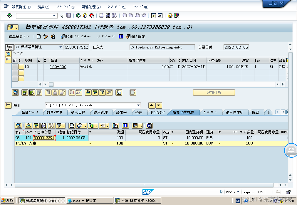The image size is (297, 205).
Task: Click the blue info icon beside メッセージ
Action: coord(121,37)
